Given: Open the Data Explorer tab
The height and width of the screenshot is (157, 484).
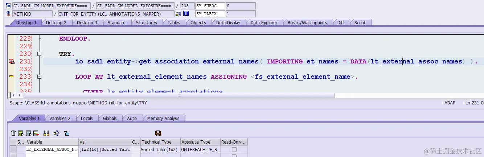Looking at the screenshot, I should tap(264, 22).
